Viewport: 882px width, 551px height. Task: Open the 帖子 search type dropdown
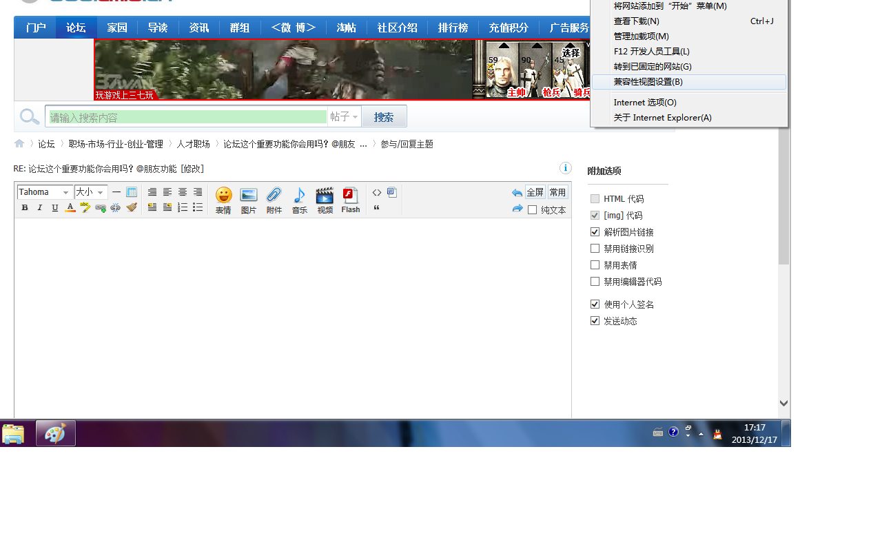pos(345,117)
